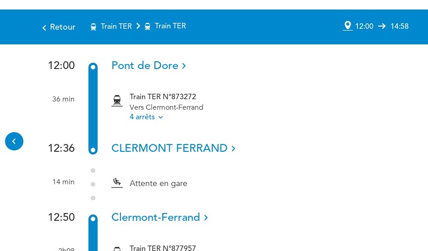Image resolution: width=428 pixels, height=251 pixels.
Task: Click the chevron after Pont de Dore
Action: click(x=184, y=66)
